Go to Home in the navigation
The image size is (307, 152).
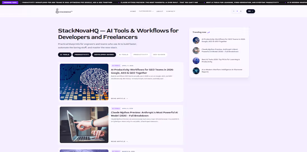(133, 11)
